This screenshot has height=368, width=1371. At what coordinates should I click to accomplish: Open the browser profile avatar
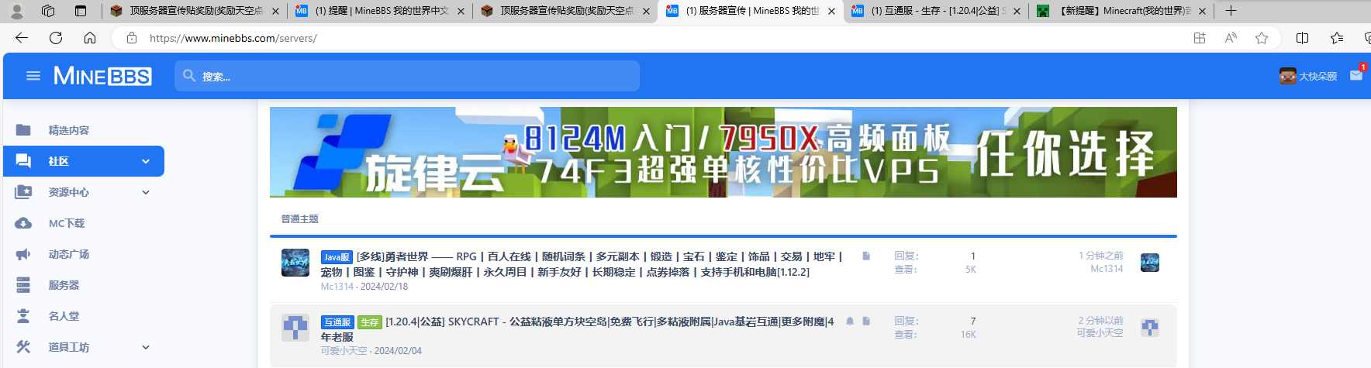pos(16,11)
